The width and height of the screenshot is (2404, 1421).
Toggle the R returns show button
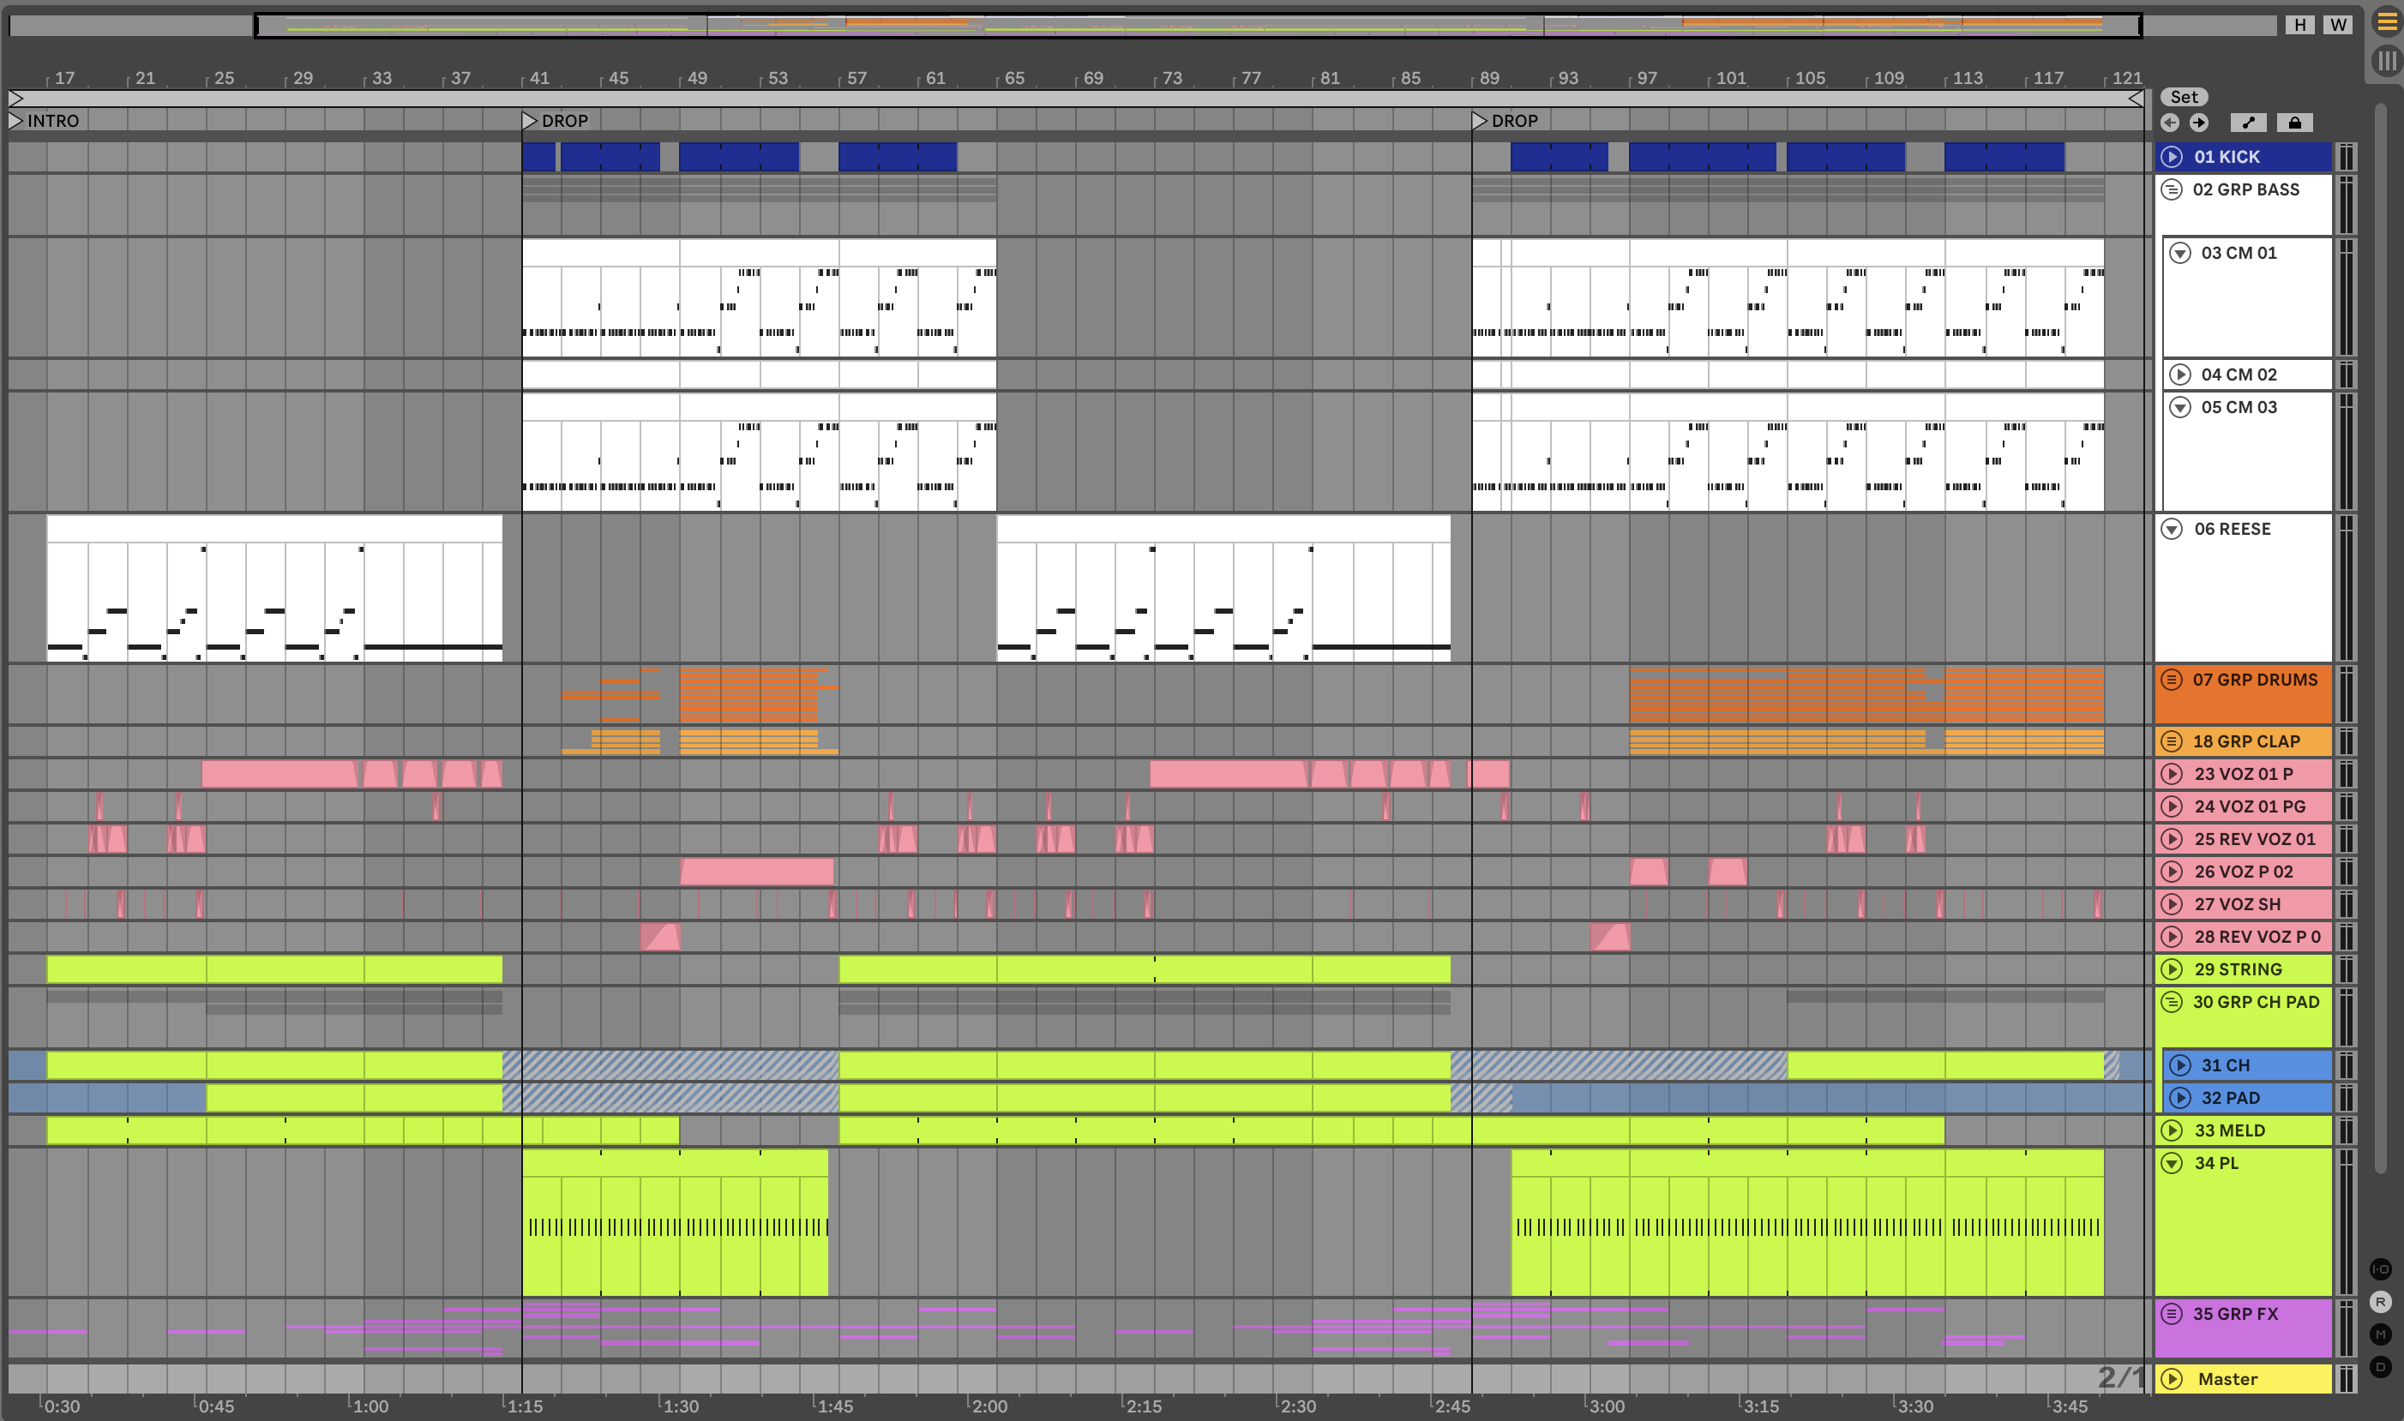(2380, 1302)
